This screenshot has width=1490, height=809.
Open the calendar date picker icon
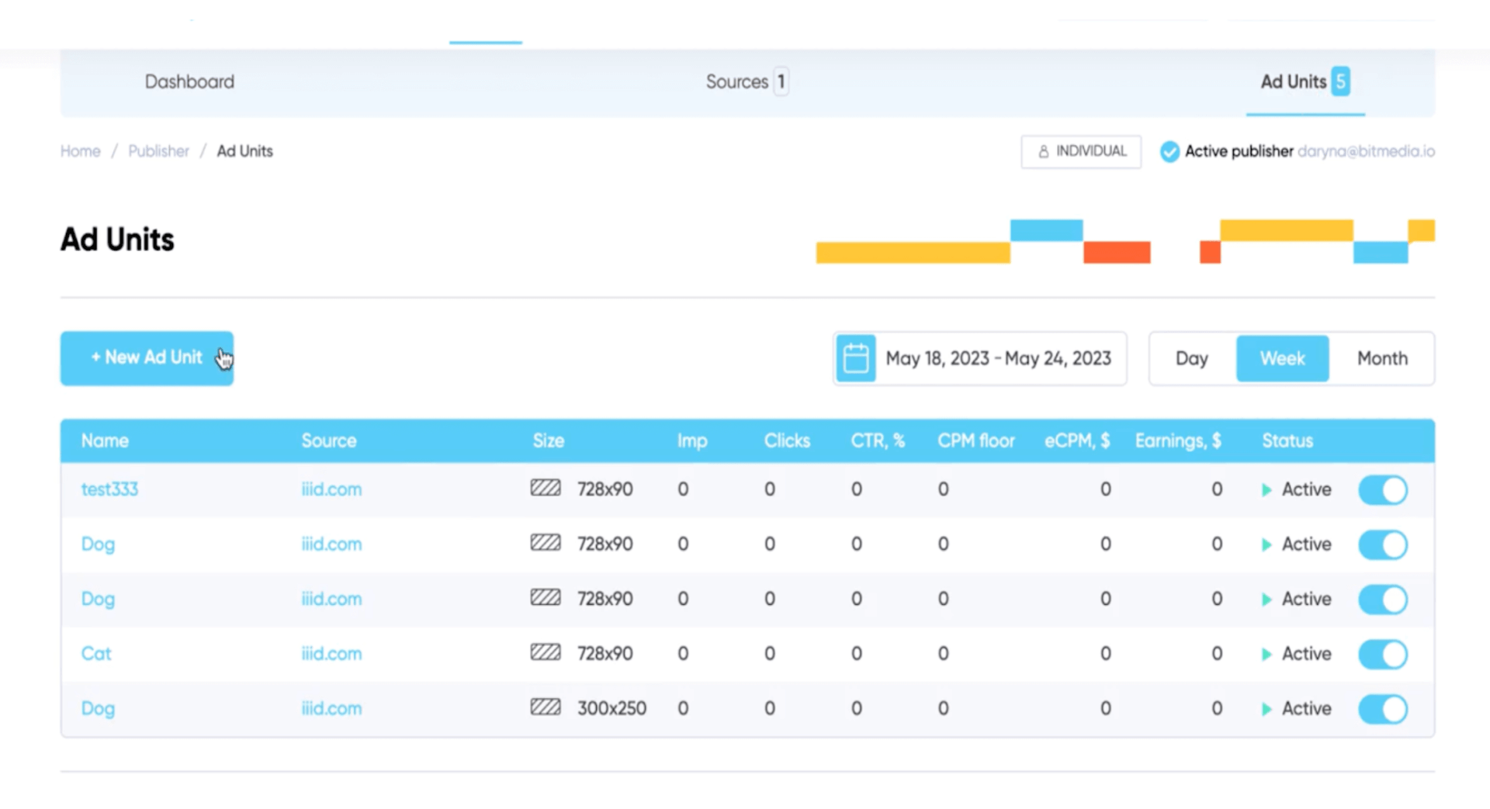(855, 358)
